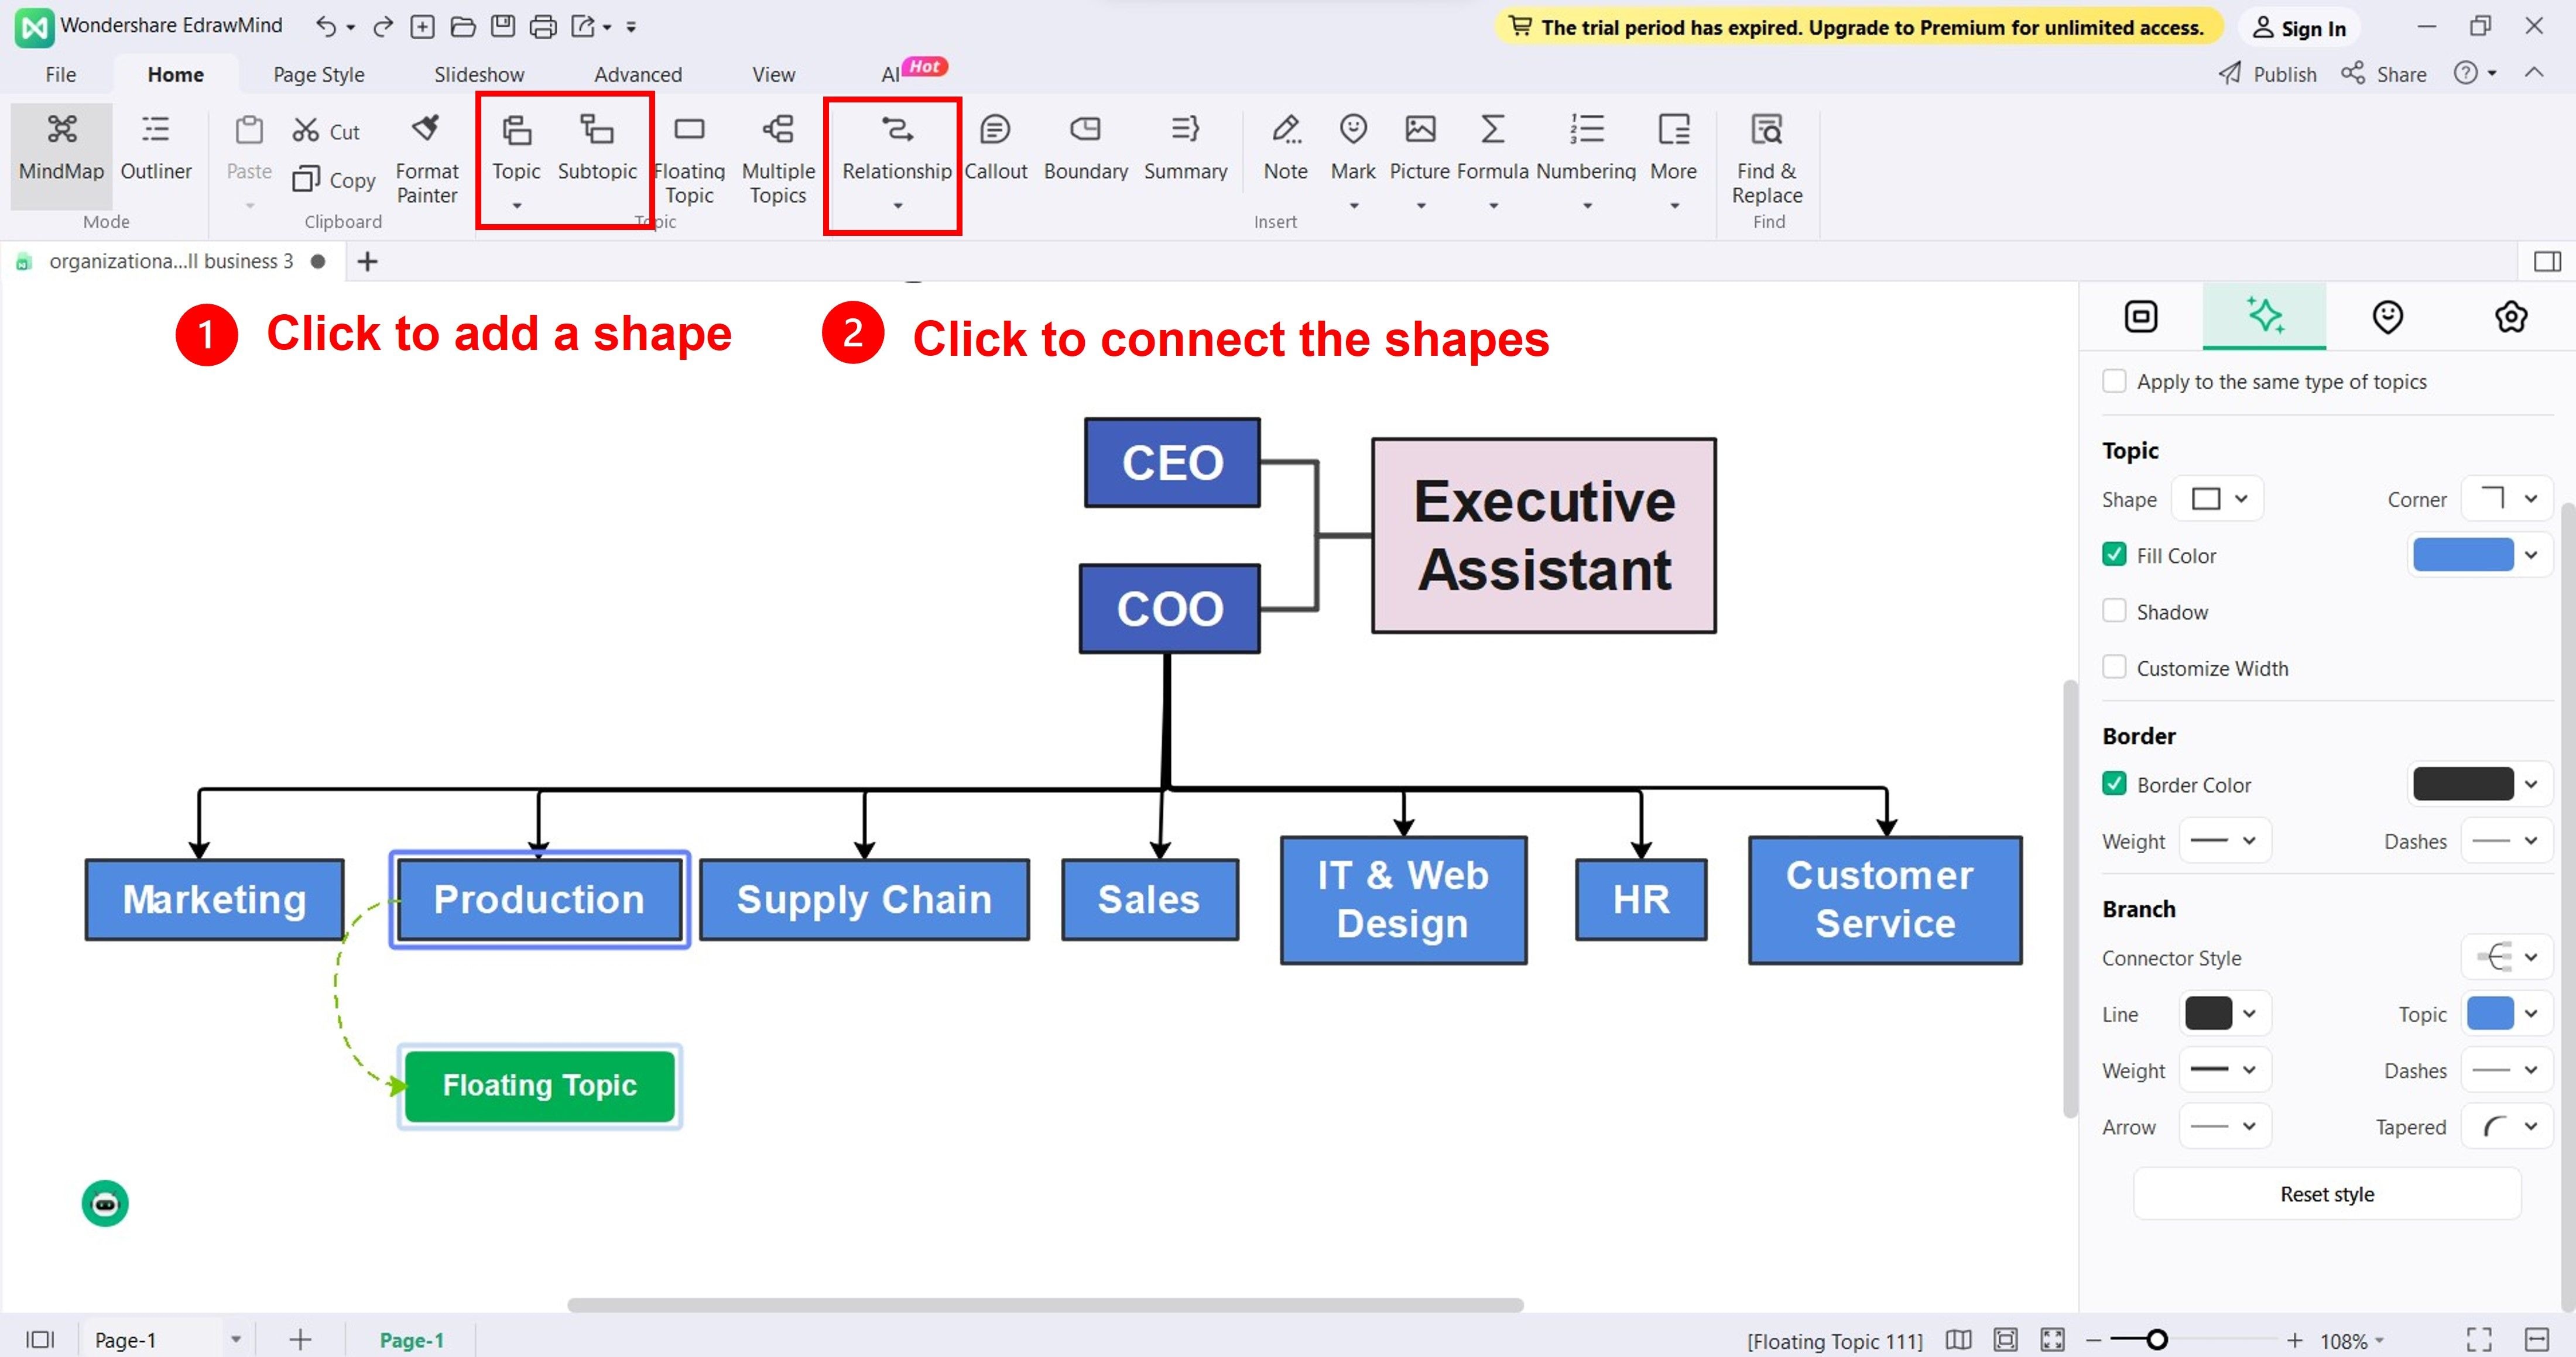
Task: Click the Page-1 tab at the bottom
Action: click(x=410, y=1340)
